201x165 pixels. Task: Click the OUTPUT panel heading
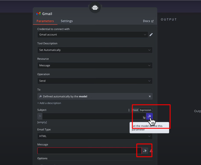click(x=169, y=19)
